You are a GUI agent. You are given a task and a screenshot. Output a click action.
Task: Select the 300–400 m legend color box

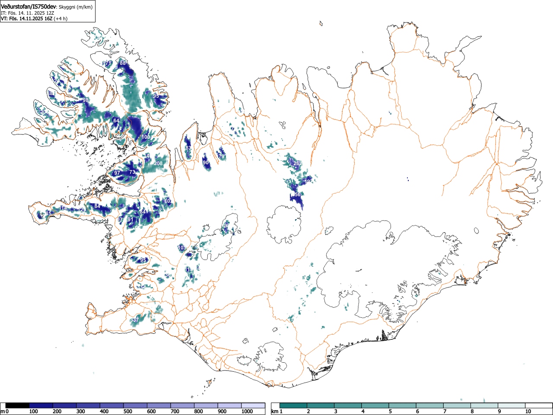pyautogui.click(x=88, y=405)
